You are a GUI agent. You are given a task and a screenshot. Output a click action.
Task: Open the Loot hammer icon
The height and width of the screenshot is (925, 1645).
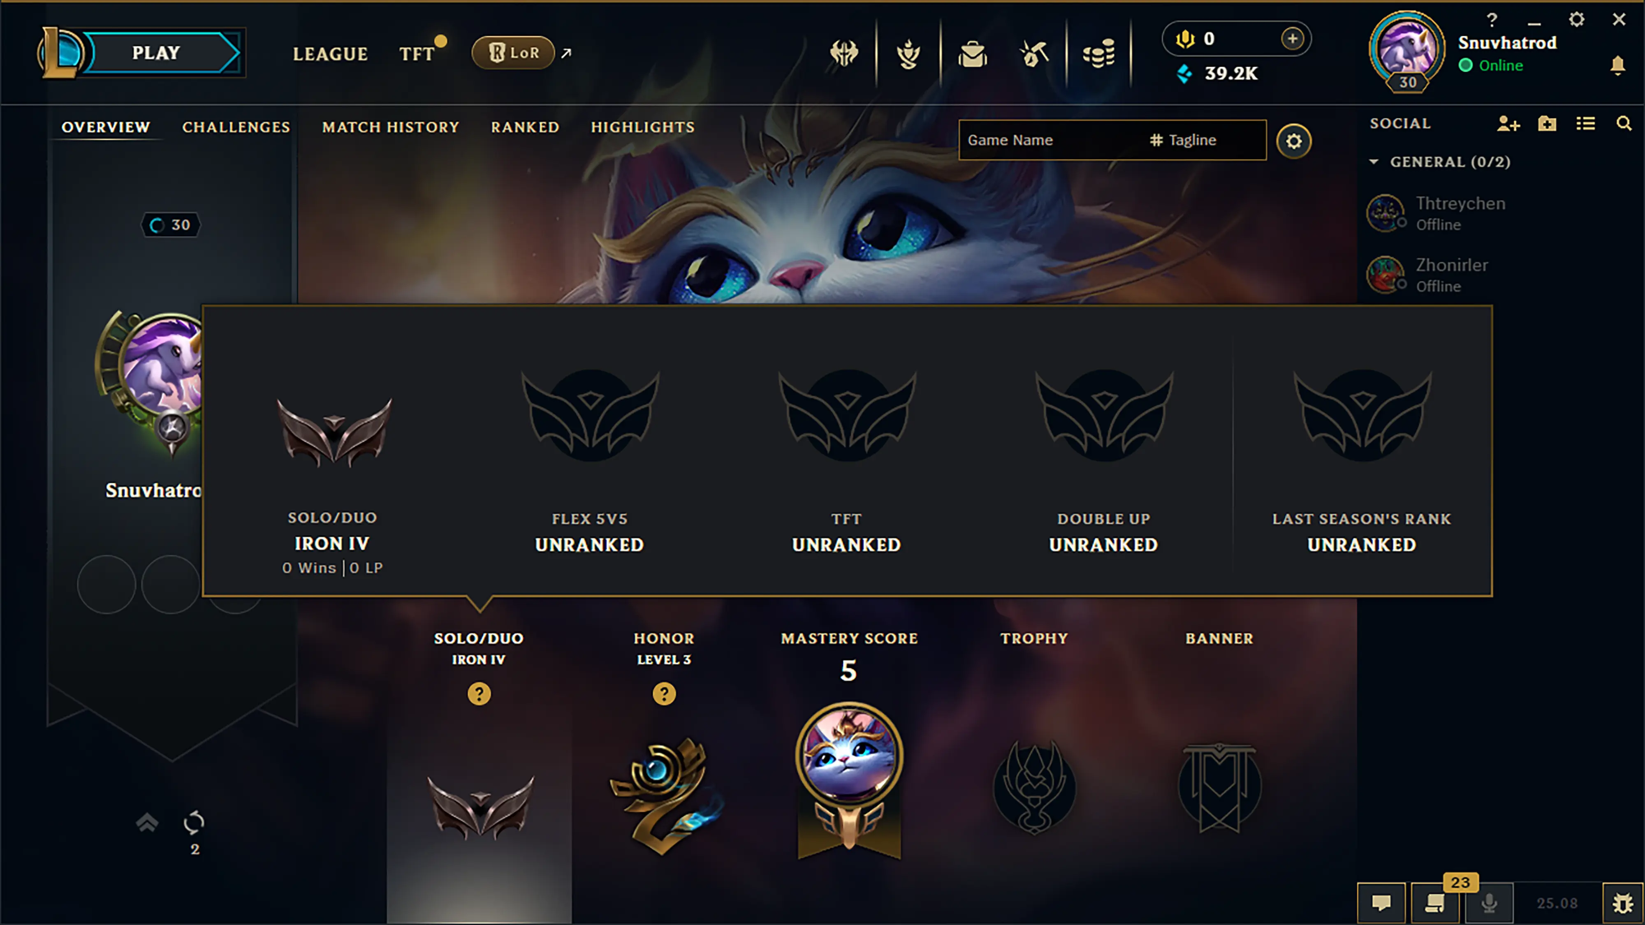click(1035, 53)
